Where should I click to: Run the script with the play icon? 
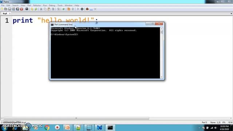point(78,9)
